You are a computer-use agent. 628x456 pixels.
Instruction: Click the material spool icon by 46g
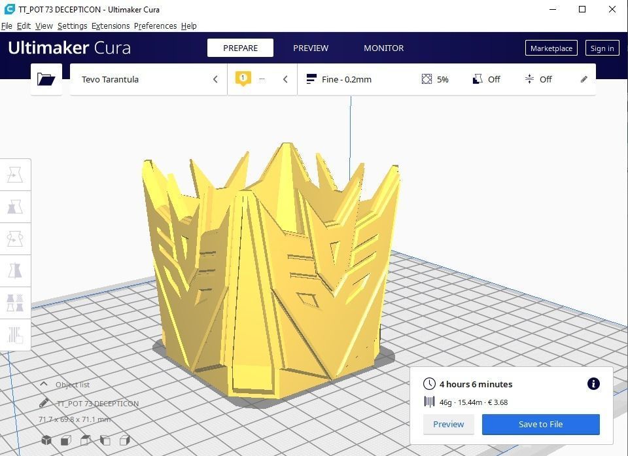pos(429,402)
